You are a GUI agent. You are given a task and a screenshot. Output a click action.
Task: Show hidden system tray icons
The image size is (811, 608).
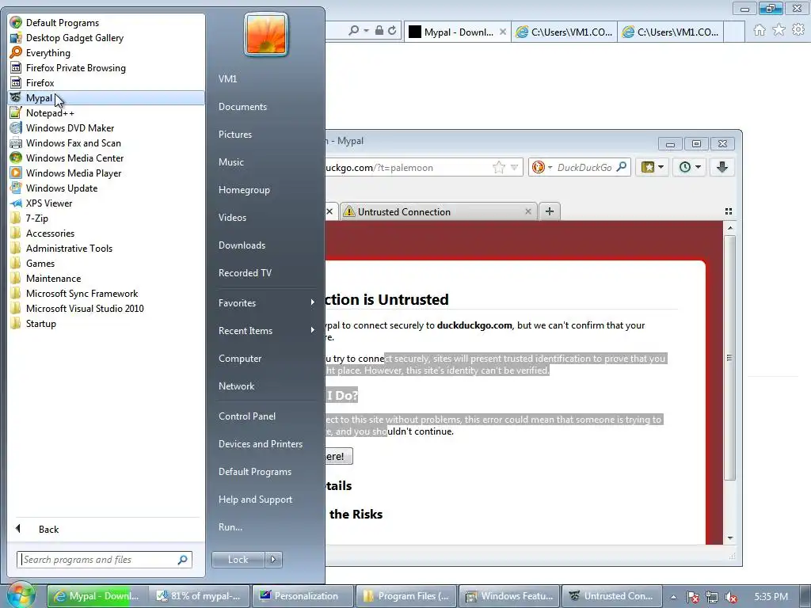pyautogui.click(x=673, y=597)
